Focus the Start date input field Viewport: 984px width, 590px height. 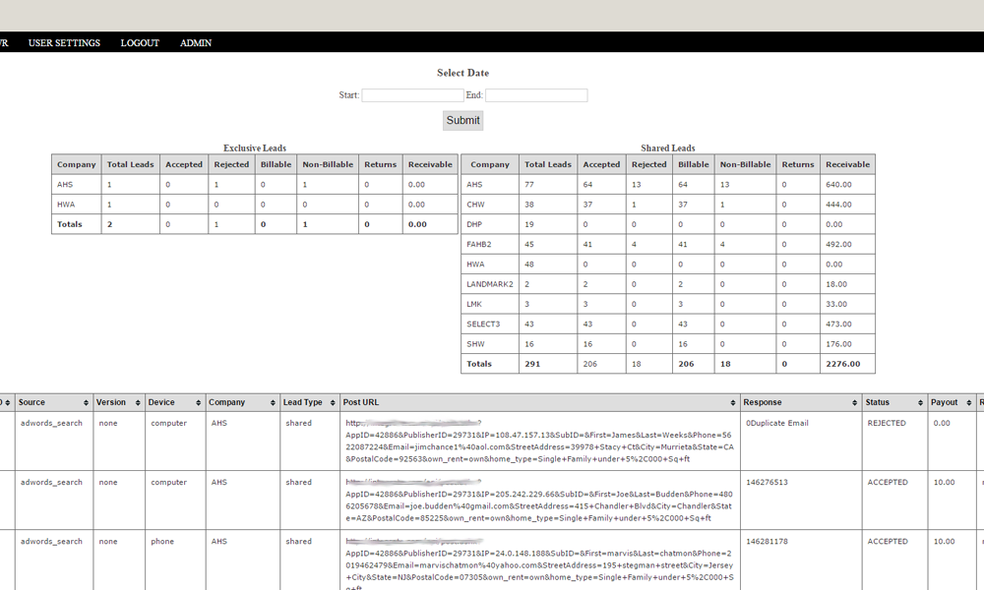tap(413, 95)
